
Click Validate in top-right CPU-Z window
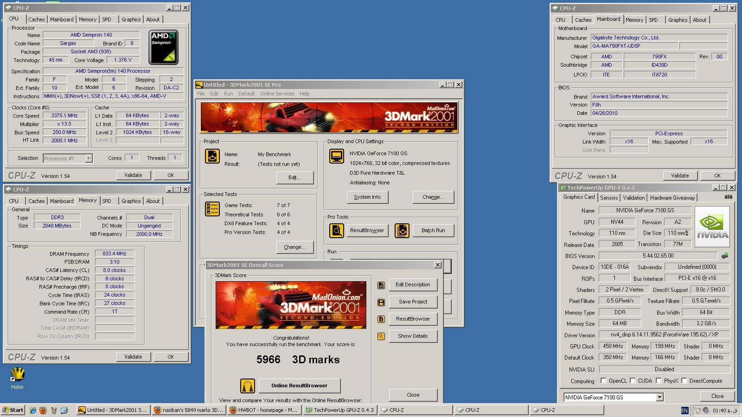680,176
